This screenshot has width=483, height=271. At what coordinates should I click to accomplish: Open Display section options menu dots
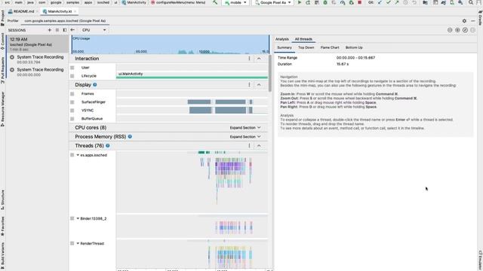(249, 84)
